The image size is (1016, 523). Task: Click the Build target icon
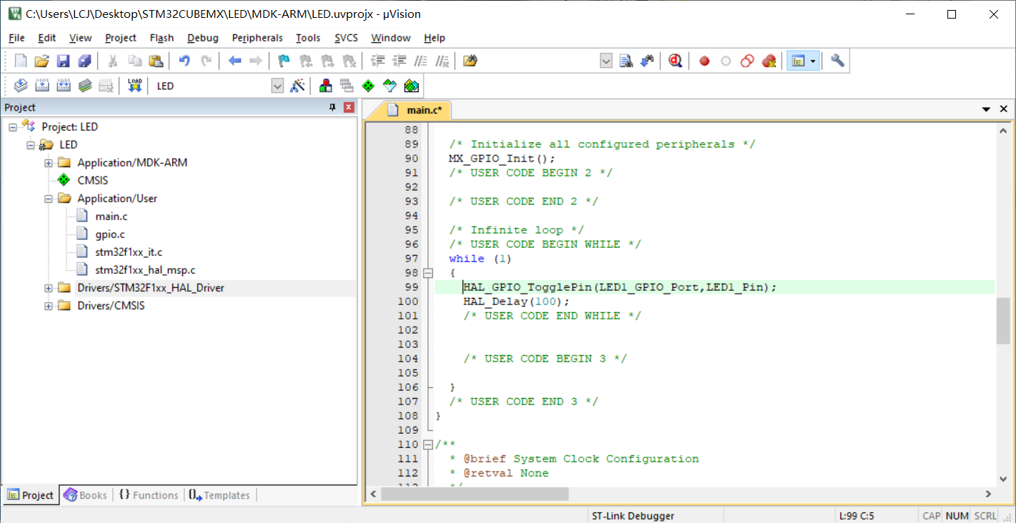[41, 86]
